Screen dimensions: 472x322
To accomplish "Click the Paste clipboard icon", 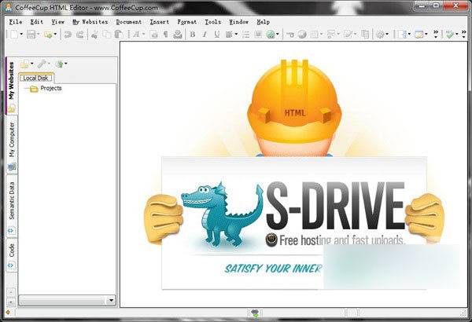I will tap(119, 35).
